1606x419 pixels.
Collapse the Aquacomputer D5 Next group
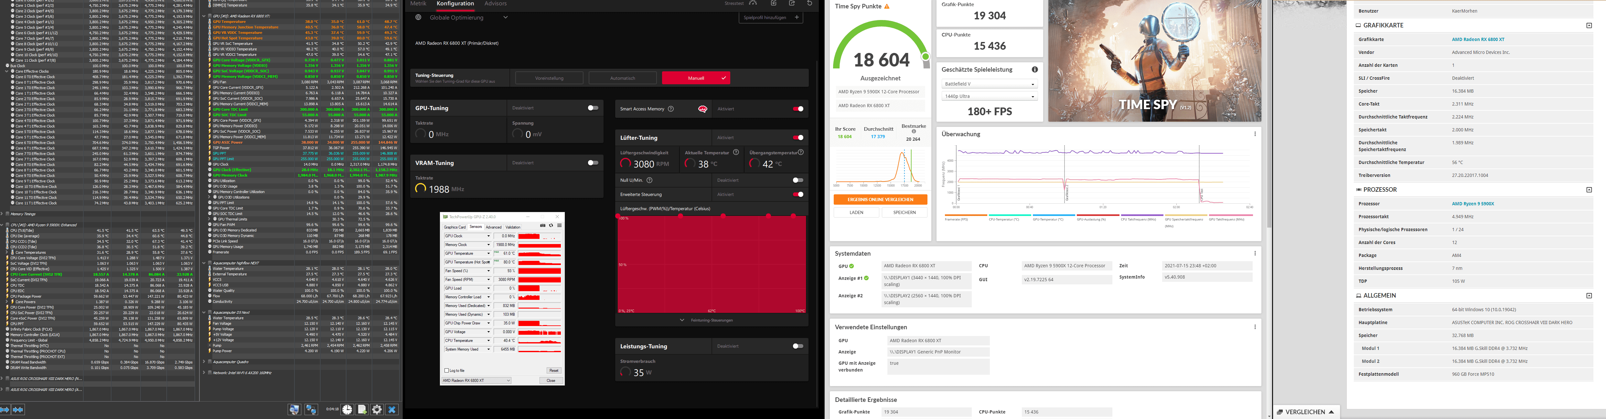pyautogui.click(x=204, y=312)
